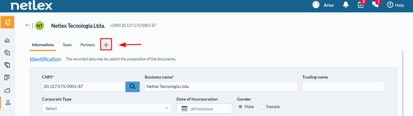This screenshot has width=413, height=116.
Task: Focus the CNPJ input field
Action: click(x=84, y=86)
